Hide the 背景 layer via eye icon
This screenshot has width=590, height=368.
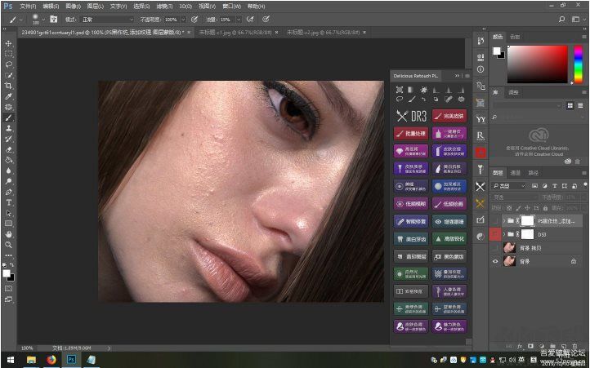pyautogui.click(x=495, y=261)
